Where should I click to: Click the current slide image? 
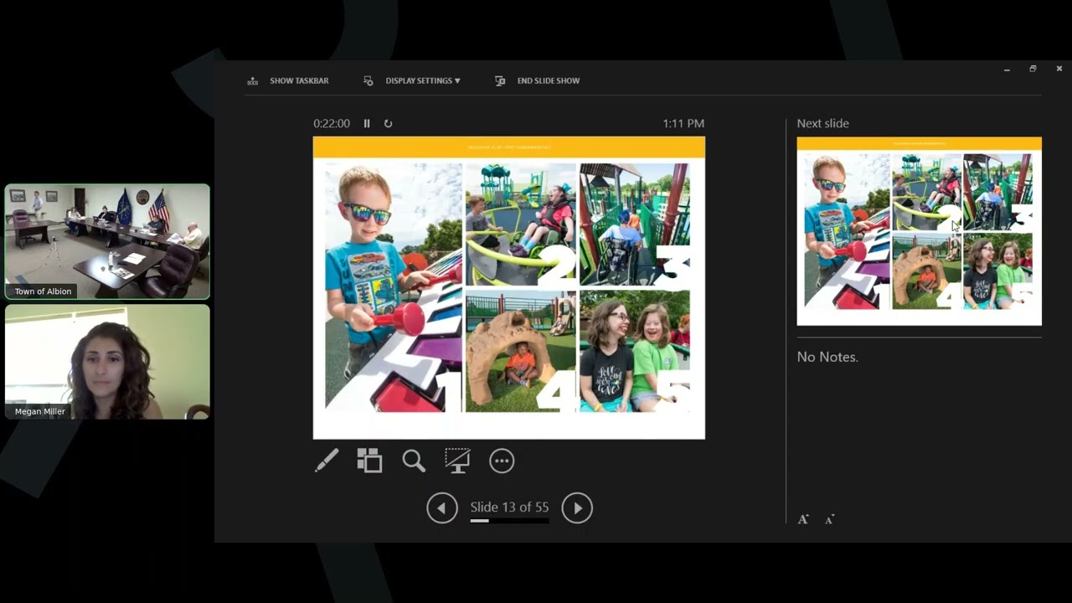pyautogui.click(x=509, y=287)
